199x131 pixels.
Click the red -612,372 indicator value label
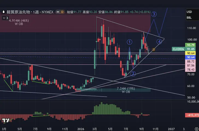(x=192, y=115)
